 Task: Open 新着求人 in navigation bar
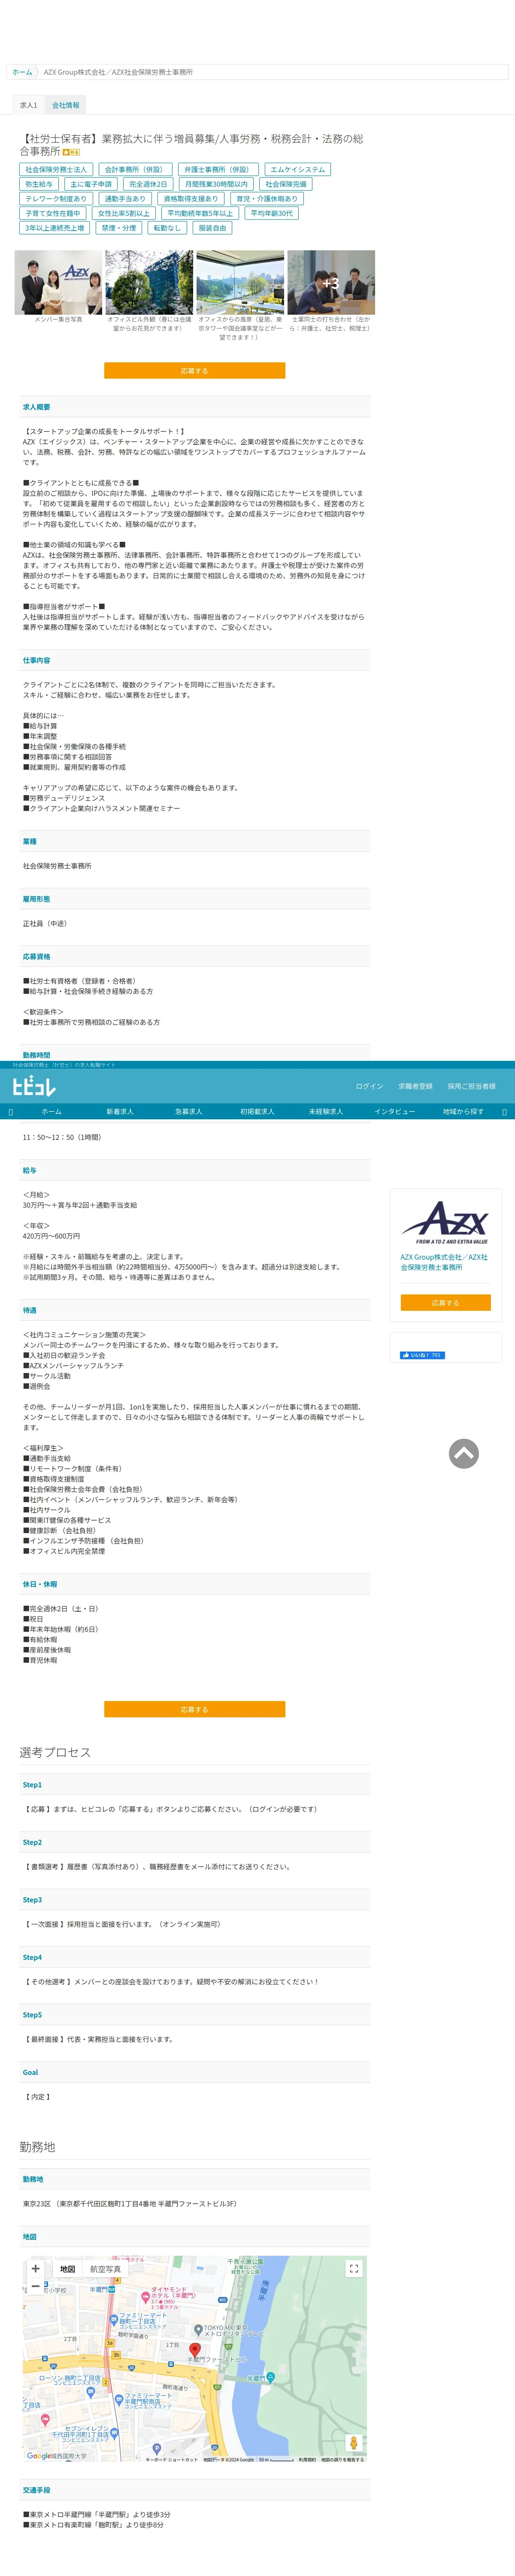(120, 1111)
